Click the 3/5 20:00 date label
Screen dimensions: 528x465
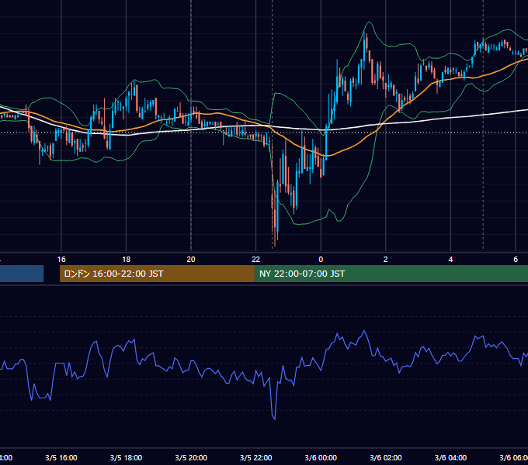pos(191,458)
